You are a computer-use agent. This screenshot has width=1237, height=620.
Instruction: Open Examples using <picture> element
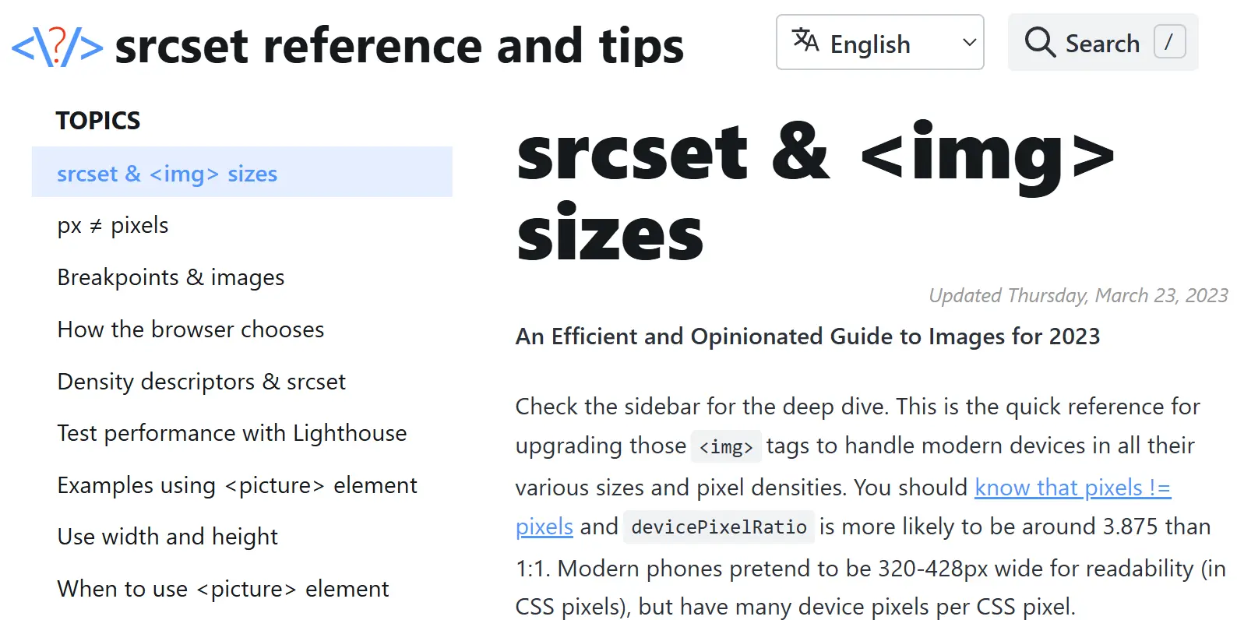(237, 485)
